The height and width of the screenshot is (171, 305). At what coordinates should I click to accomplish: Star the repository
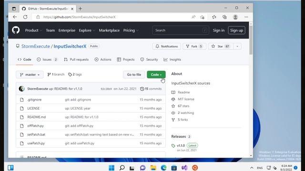point(221,47)
